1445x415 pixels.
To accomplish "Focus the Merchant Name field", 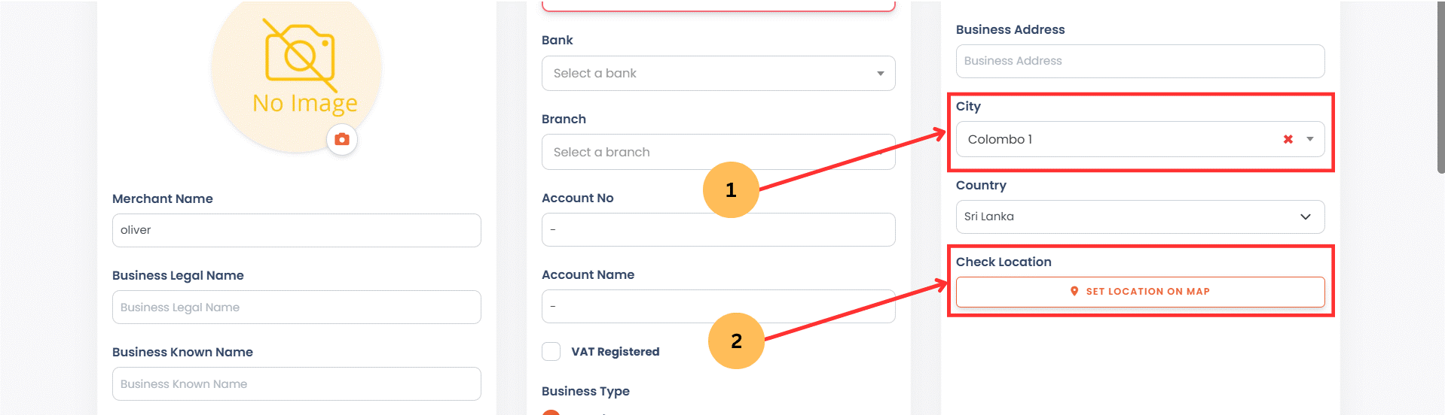I will point(296,230).
